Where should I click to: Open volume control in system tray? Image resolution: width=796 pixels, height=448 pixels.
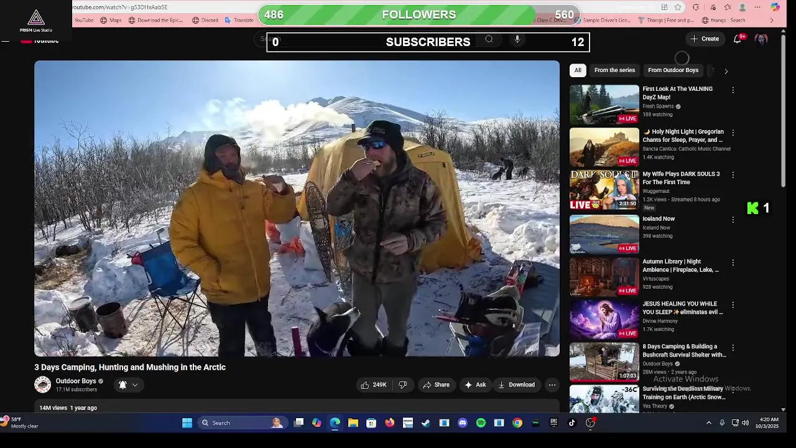pyautogui.click(x=746, y=423)
